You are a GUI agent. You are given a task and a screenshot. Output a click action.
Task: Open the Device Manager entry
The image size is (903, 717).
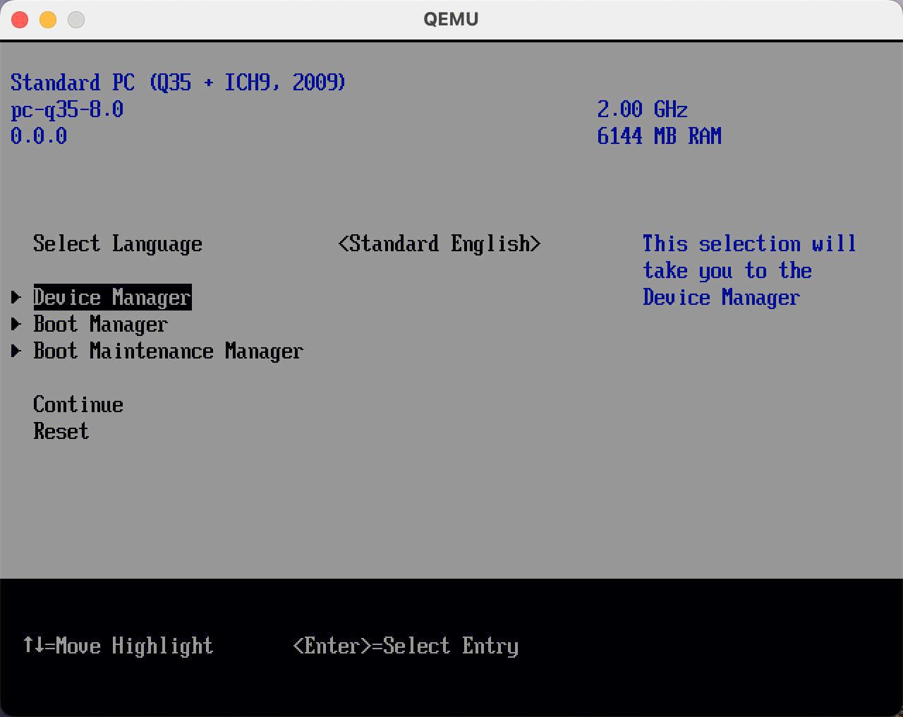point(112,298)
